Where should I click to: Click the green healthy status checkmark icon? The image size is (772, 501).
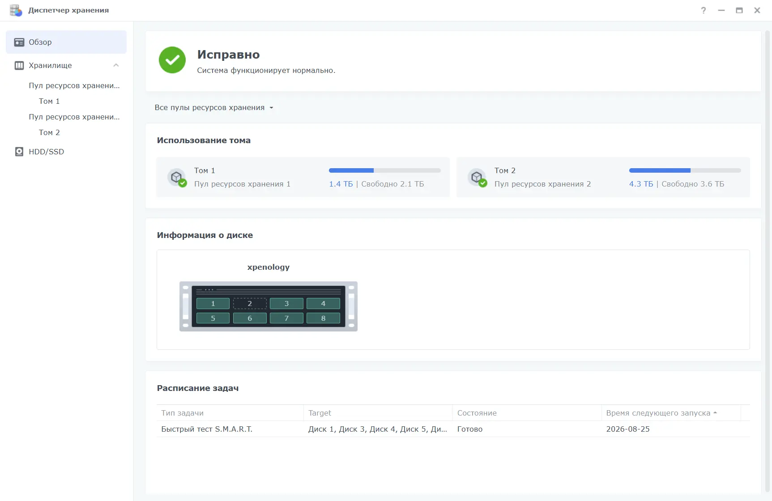click(172, 60)
